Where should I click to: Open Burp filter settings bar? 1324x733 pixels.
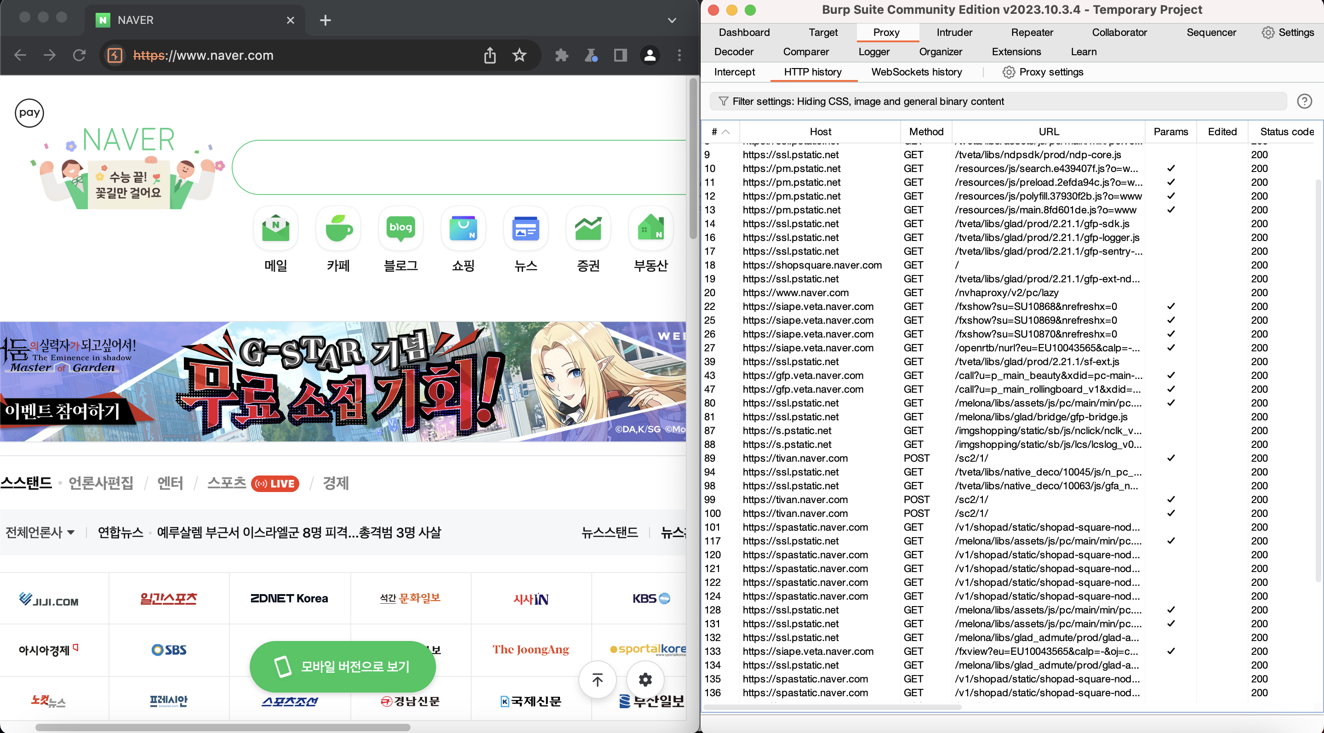(x=998, y=101)
